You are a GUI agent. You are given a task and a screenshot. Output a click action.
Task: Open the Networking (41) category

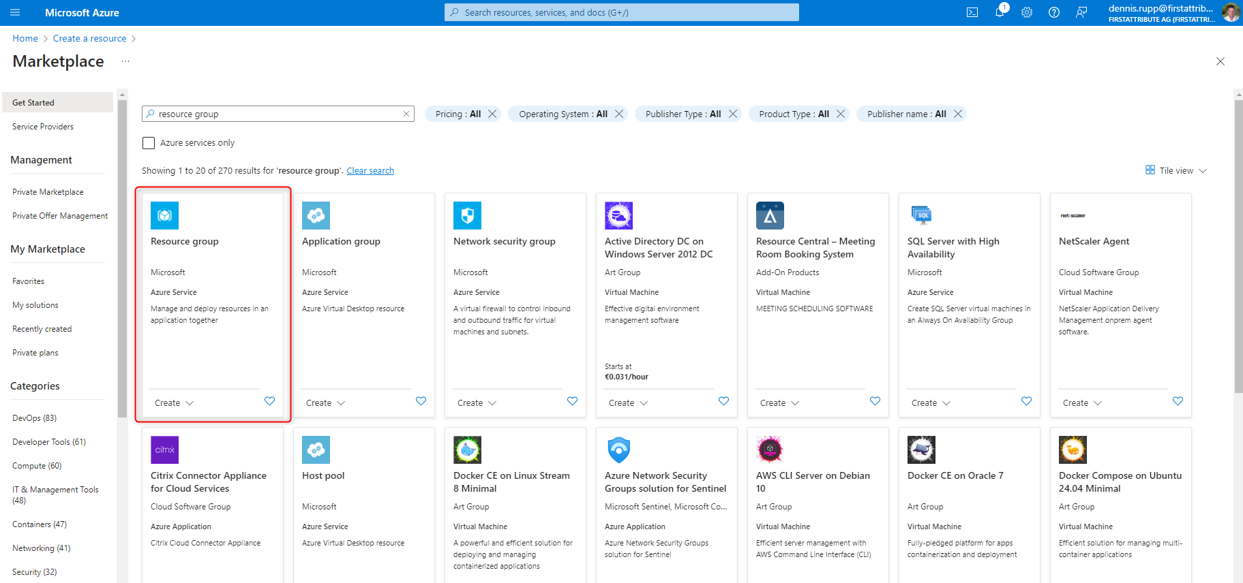point(41,548)
